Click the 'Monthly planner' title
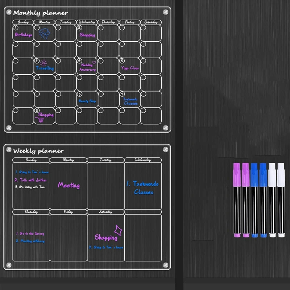This screenshot has width=290, height=290. pos(40,13)
